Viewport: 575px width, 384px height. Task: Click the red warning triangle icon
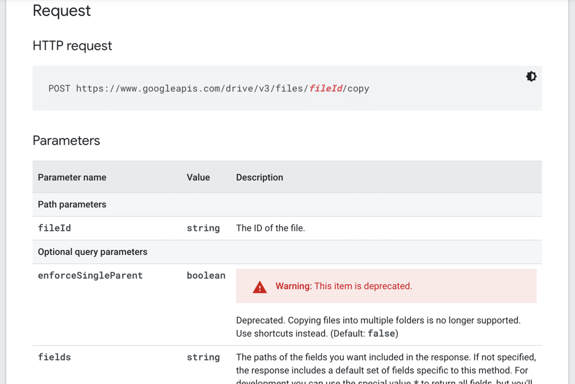coord(260,287)
